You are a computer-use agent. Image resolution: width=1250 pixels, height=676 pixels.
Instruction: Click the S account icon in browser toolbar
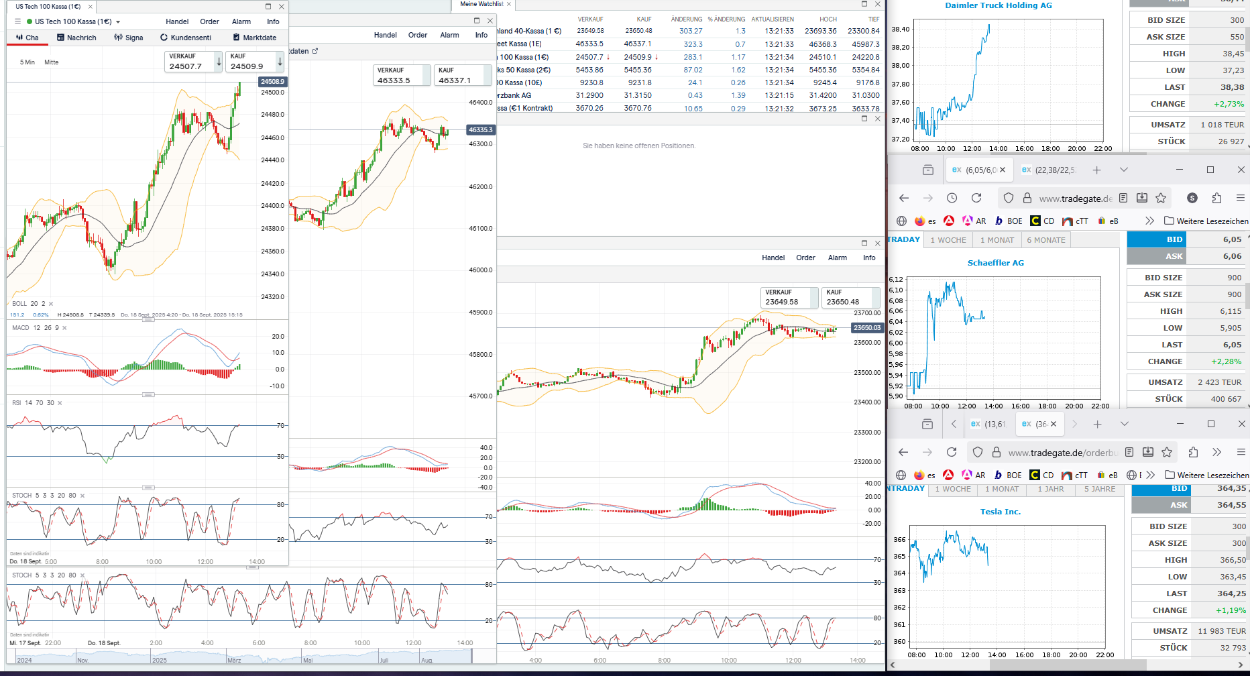pos(1192,198)
